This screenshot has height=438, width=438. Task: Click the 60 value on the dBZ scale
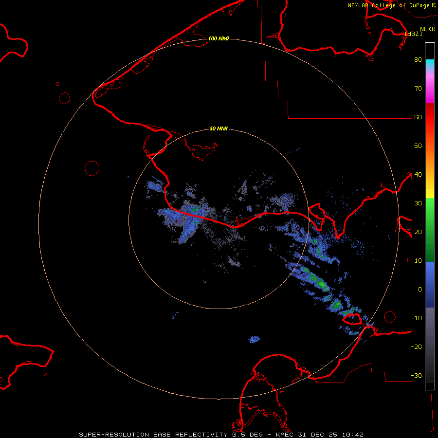418,117
